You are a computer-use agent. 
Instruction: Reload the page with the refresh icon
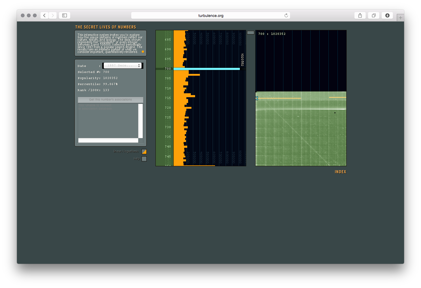pyautogui.click(x=286, y=15)
